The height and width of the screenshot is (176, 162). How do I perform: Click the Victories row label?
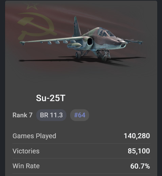pyautogui.click(x=26, y=151)
